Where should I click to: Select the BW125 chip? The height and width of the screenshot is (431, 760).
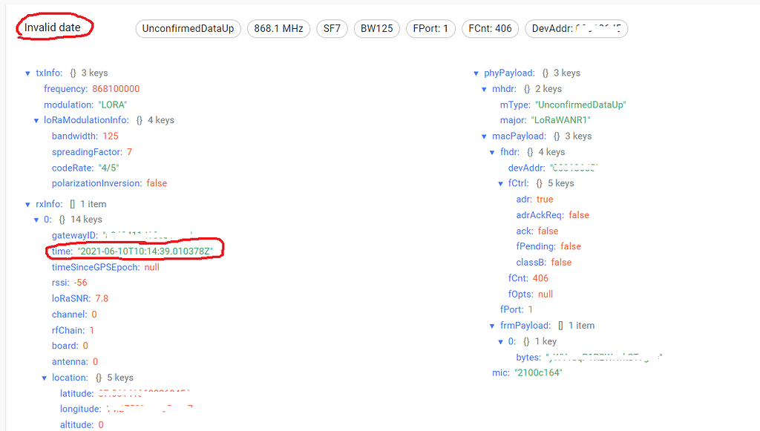pos(376,29)
